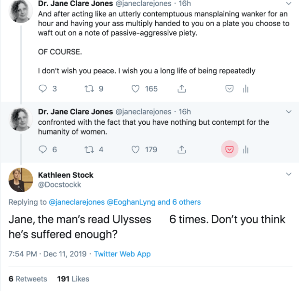Image resolution: width=299 pixels, height=291 pixels.
Task: Click Pocket save icon on first tweet
Action: (230, 89)
